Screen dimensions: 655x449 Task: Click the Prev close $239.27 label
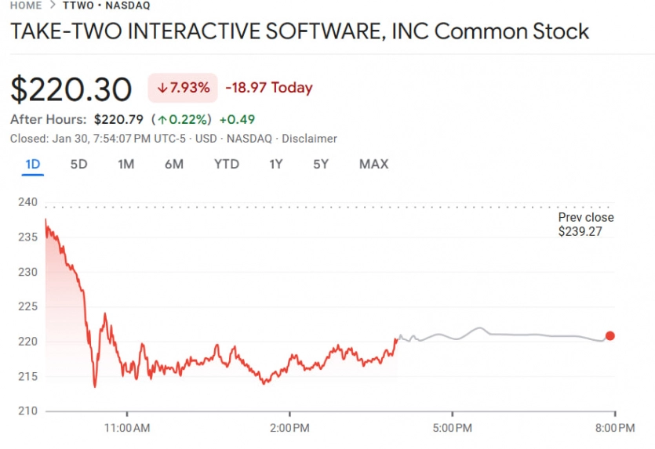pos(585,224)
